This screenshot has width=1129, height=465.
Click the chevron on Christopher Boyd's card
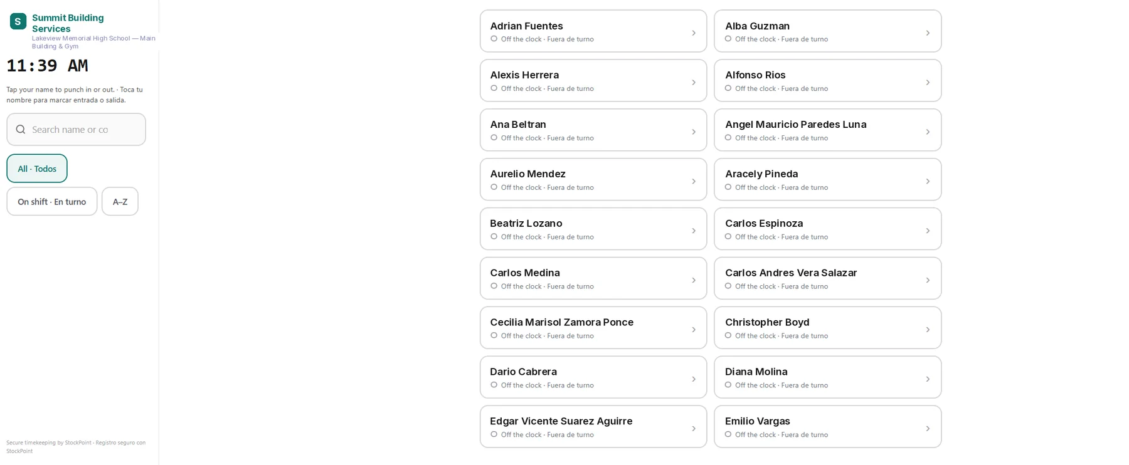(928, 330)
